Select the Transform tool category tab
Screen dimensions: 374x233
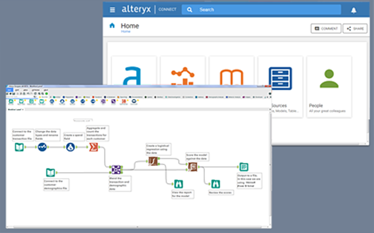(97, 97)
